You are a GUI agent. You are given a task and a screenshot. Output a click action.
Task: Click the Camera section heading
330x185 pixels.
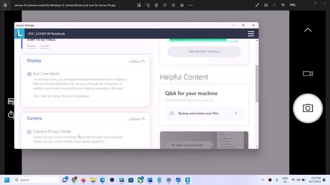click(35, 118)
